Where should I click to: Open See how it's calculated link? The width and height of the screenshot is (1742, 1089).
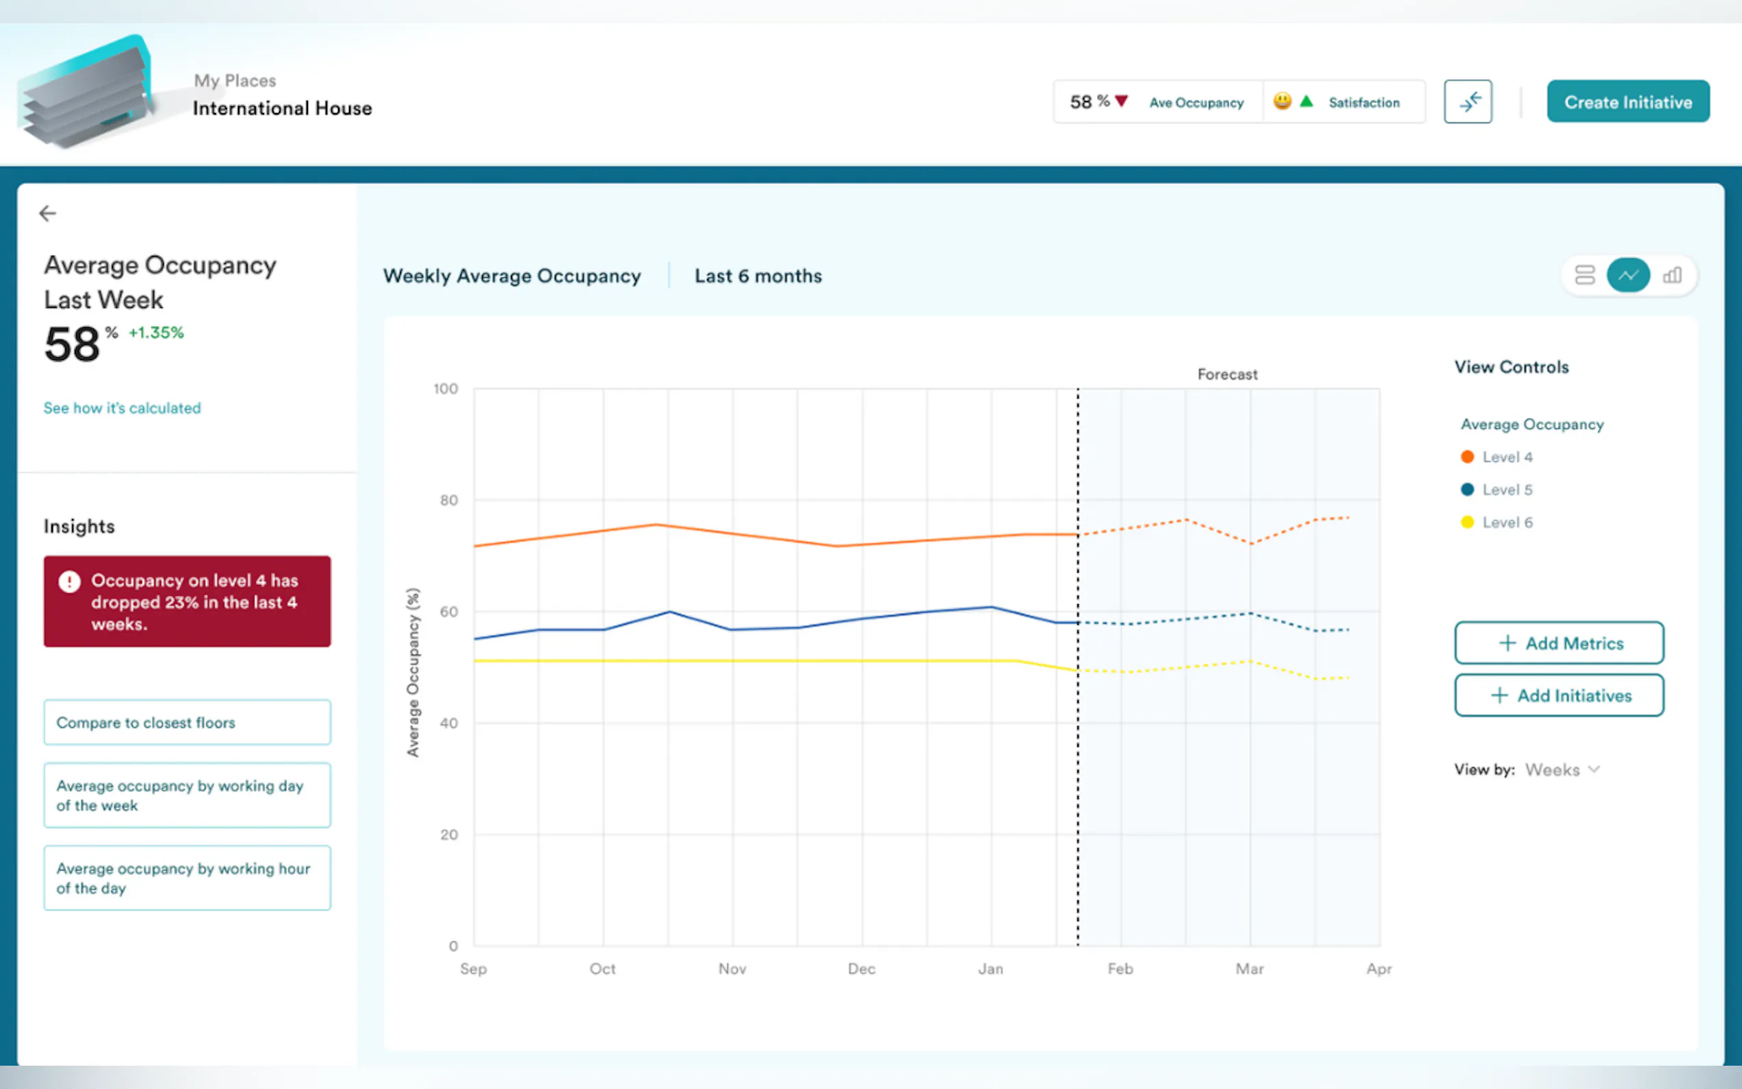pos(121,407)
